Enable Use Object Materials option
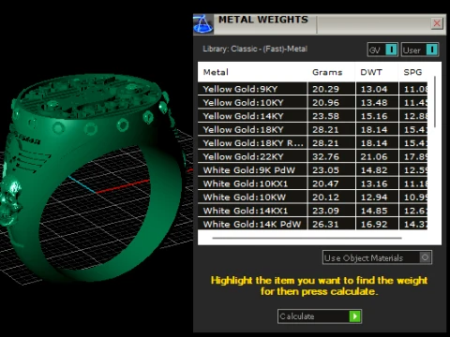The width and height of the screenshot is (450, 337). click(377, 257)
